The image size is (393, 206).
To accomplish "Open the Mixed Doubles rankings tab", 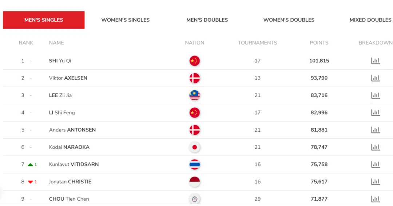I will tap(370, 20).
